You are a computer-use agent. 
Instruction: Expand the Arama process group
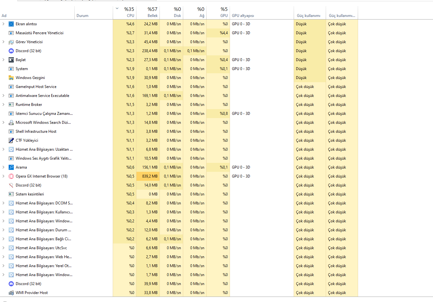[x=4, y=167]
